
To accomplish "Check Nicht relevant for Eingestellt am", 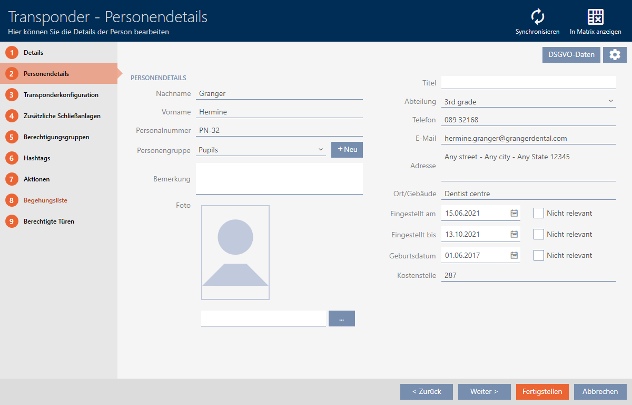I will 538,213.
